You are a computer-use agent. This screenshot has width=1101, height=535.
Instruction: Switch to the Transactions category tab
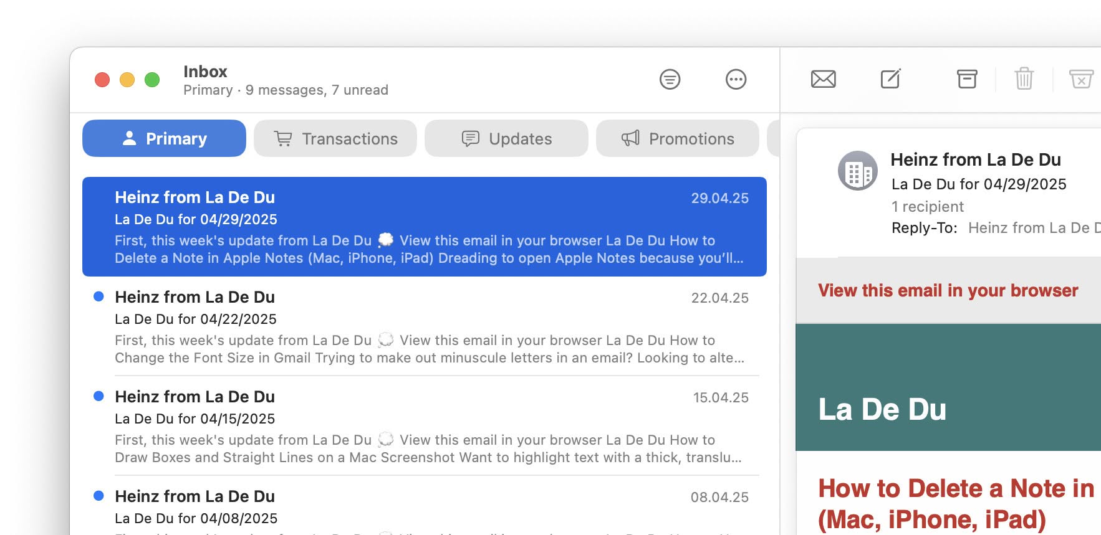tap(335, 138)
